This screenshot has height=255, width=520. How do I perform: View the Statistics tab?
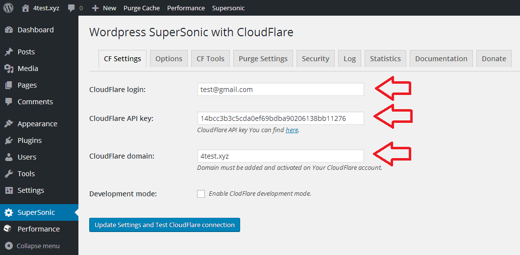click(x=385, y=59)
